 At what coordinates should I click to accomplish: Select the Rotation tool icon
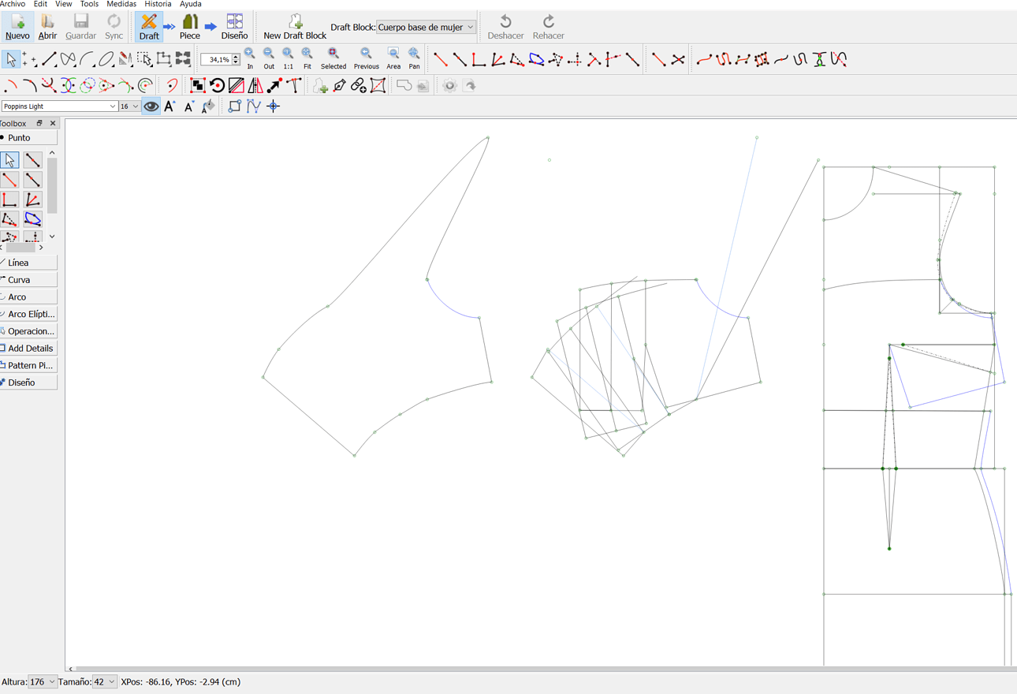(218, 85)
